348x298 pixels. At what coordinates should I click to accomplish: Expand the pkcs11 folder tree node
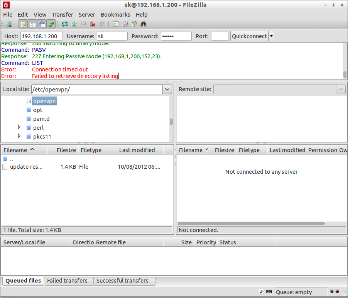point(19,135)
